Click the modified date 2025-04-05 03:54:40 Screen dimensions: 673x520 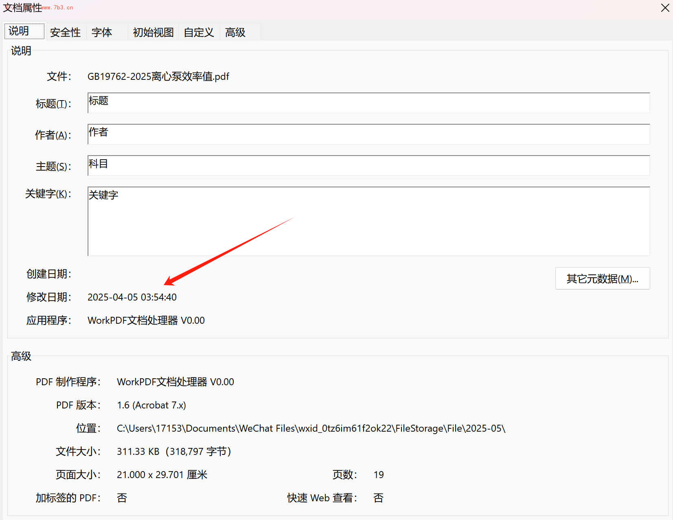(x=132, y=297)
